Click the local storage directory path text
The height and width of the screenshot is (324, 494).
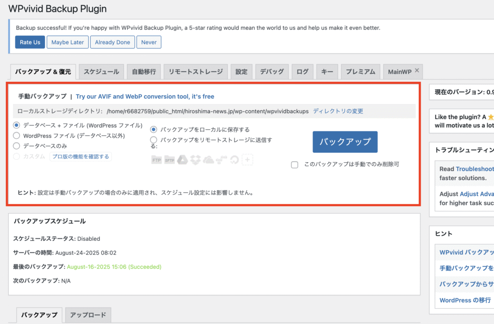click(x=207, y=111)
